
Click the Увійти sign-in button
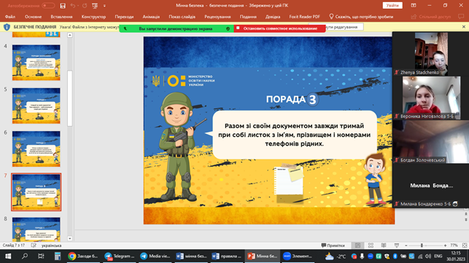coord(392,5)
